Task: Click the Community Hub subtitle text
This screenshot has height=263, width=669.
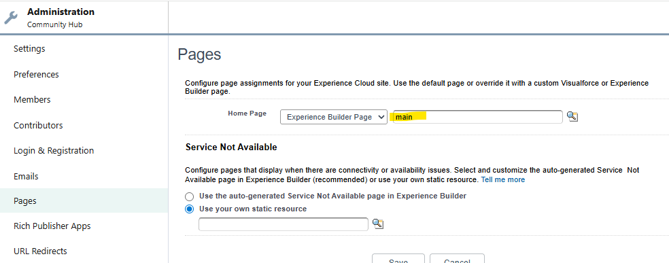Action: [x=54, y=24]
